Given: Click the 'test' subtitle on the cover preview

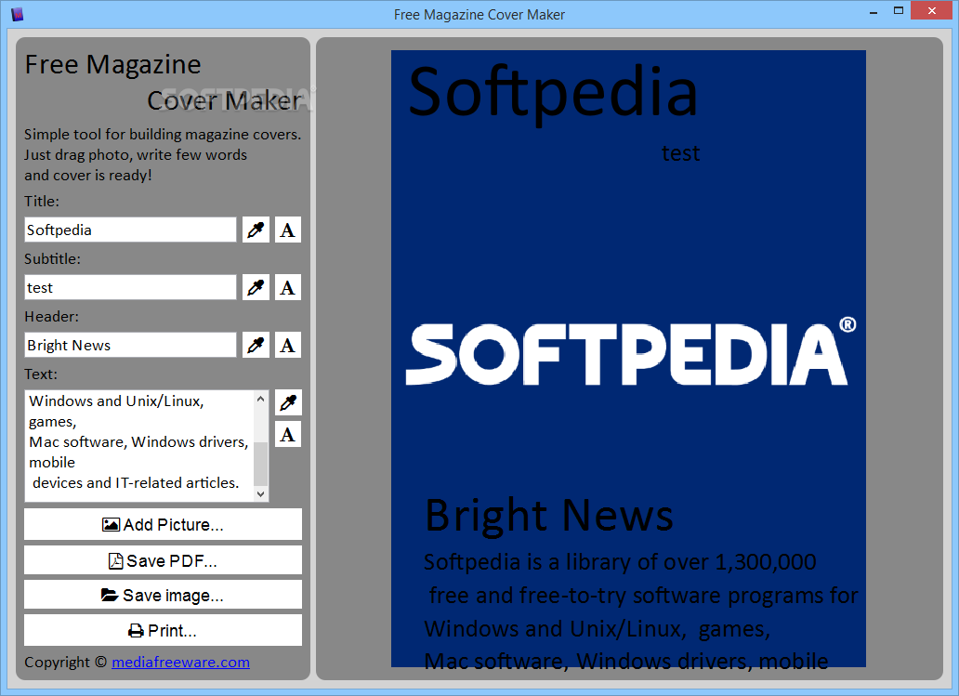Looking at the screenshot, I should (680, 153).
